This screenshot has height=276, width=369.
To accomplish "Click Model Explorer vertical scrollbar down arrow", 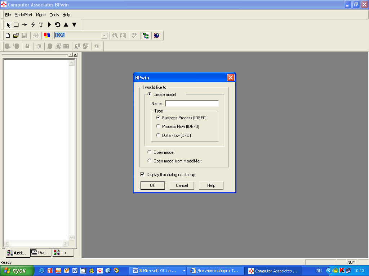I will click(x=72, y=237).
